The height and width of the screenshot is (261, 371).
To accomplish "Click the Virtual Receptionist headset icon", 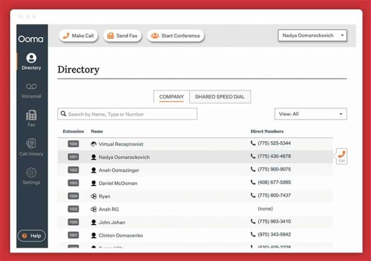I will [x=94, y=144].
